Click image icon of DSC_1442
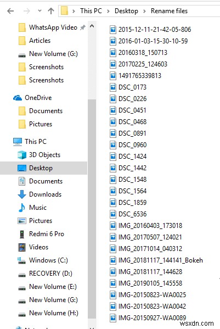220x329 pixels. (113, 168)
